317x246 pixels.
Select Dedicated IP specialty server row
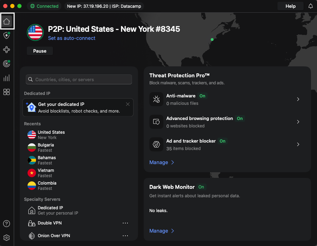coord(78,210)
